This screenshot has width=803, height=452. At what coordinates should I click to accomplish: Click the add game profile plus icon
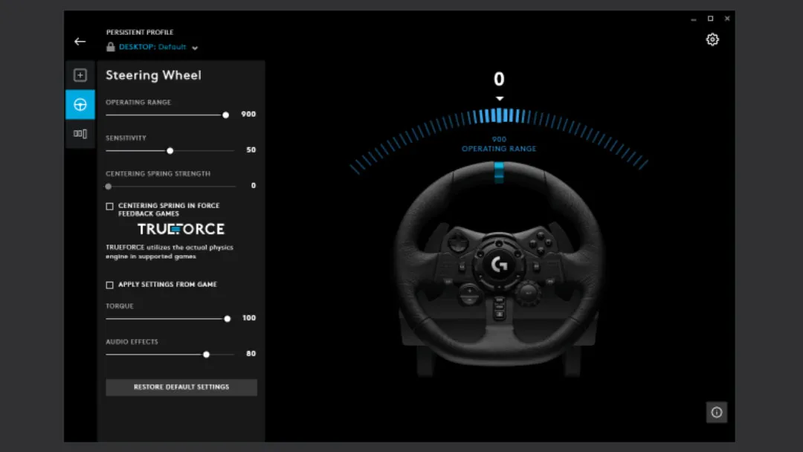[x=80, y=75]
